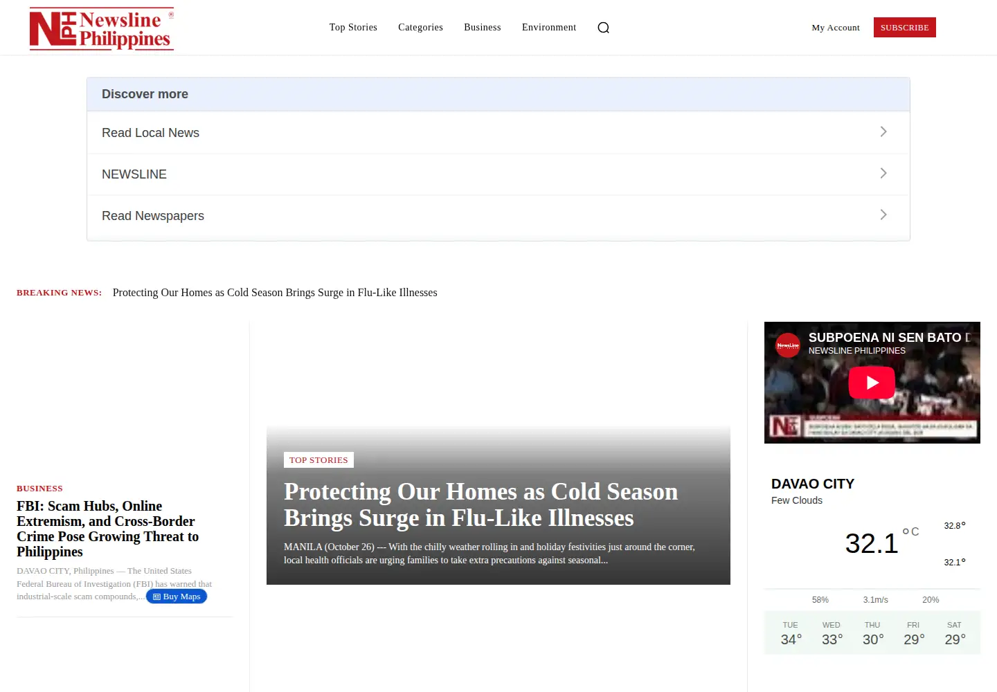Image resolution: width=997 pixels, height=692 pixels.
Task: Click the Top Stories tag label
Action: click(318, 460)
